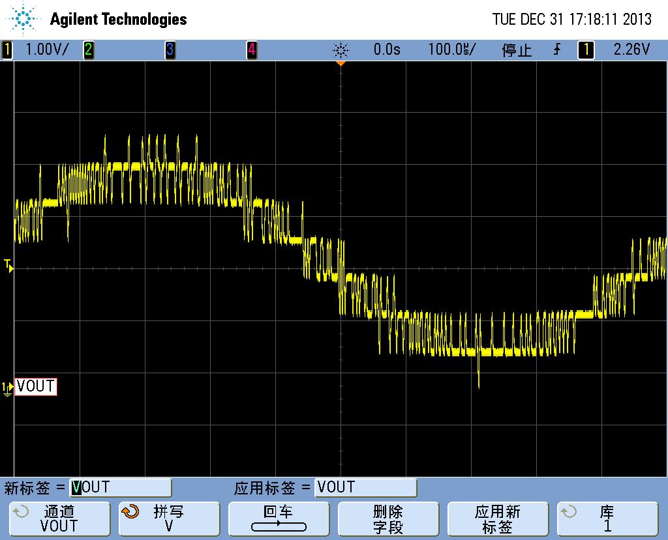Click the knob icon on 通道 softkey
This screenshot has height=540, width=668.
click(x=21, y=511)
